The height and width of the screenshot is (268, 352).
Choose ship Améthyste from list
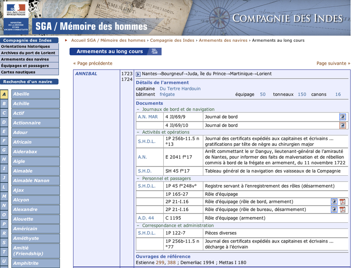pyautogui.click(x=36, y=239)
